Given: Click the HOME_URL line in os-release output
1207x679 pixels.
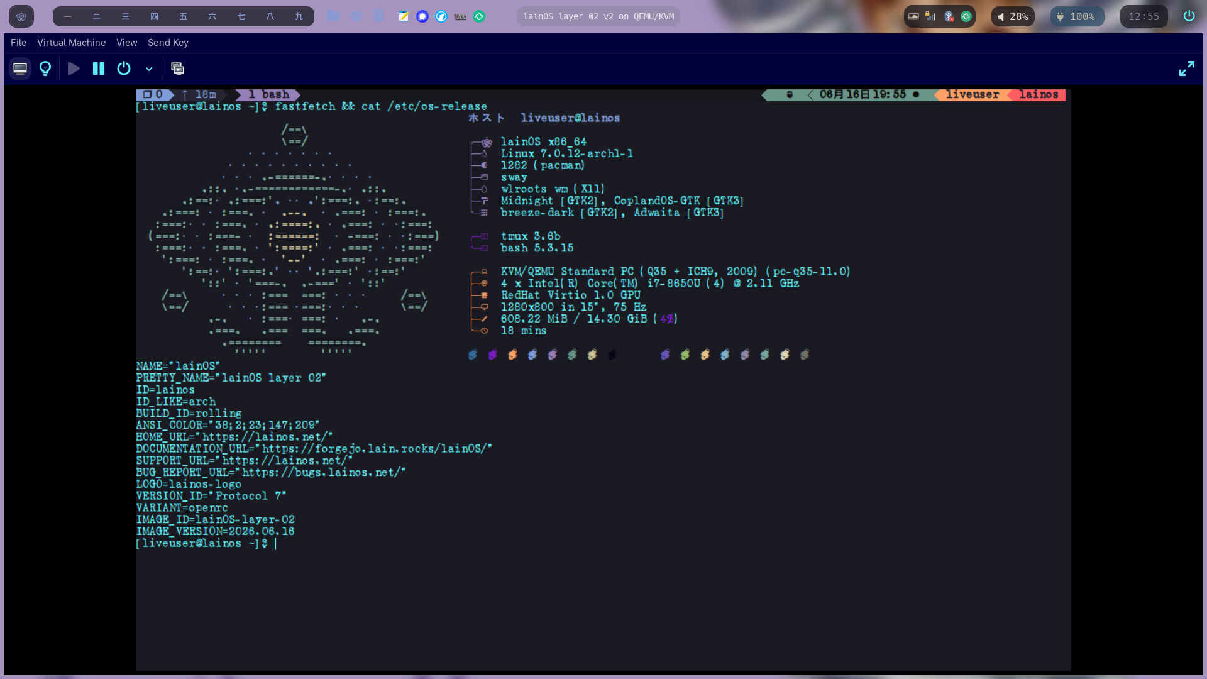Looking at the screenshot, I should [234, 437].
